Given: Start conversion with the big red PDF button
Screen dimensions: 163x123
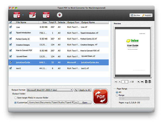Looking at the screenshot, I should click(101, 97).
